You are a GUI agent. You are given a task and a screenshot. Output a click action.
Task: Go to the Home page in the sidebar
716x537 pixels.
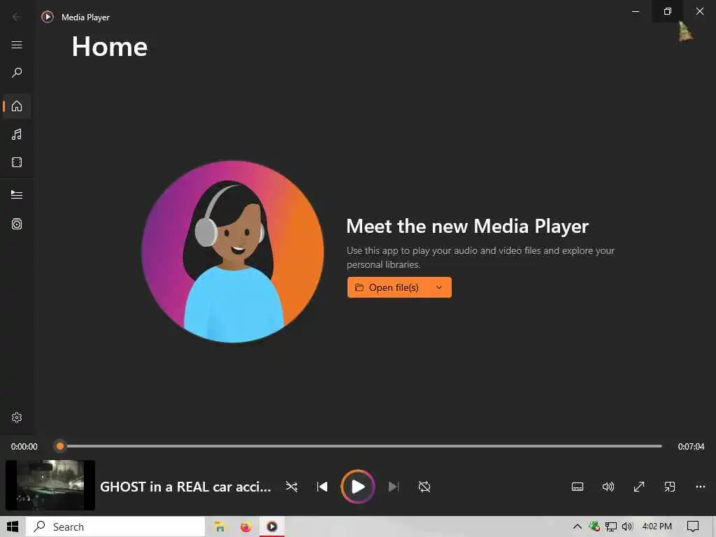point(17,106)
